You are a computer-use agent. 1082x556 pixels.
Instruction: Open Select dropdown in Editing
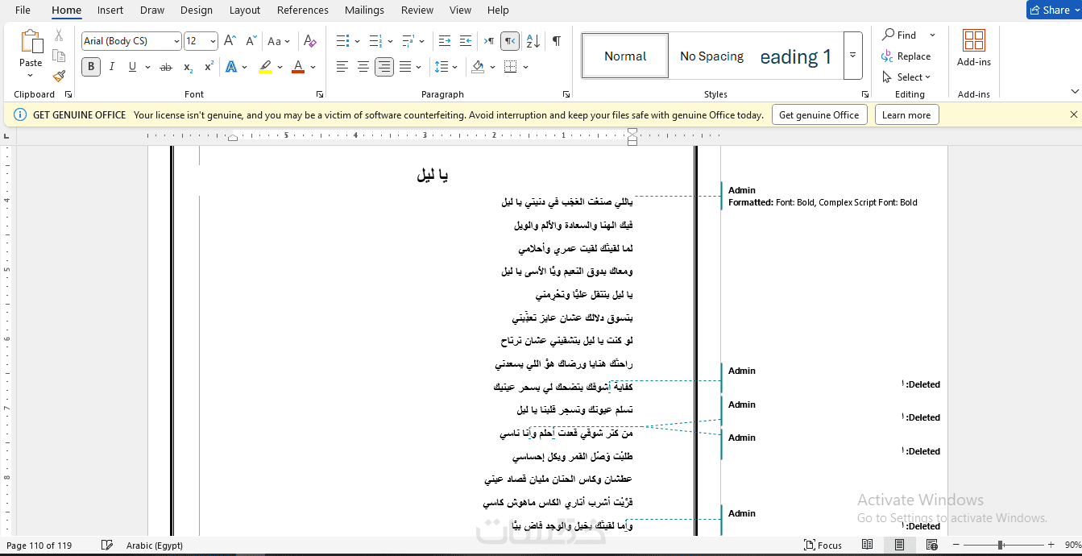click(x=907, y=77)
